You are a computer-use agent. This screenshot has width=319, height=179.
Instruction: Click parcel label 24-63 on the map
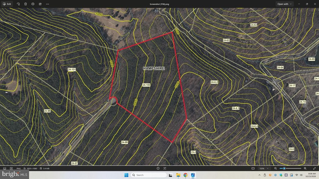pyautogui.click(x=226, y=40)
